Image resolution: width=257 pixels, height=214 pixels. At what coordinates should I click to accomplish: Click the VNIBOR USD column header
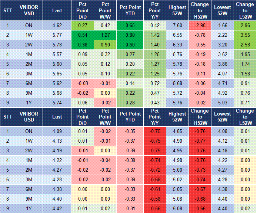point(29,117)
